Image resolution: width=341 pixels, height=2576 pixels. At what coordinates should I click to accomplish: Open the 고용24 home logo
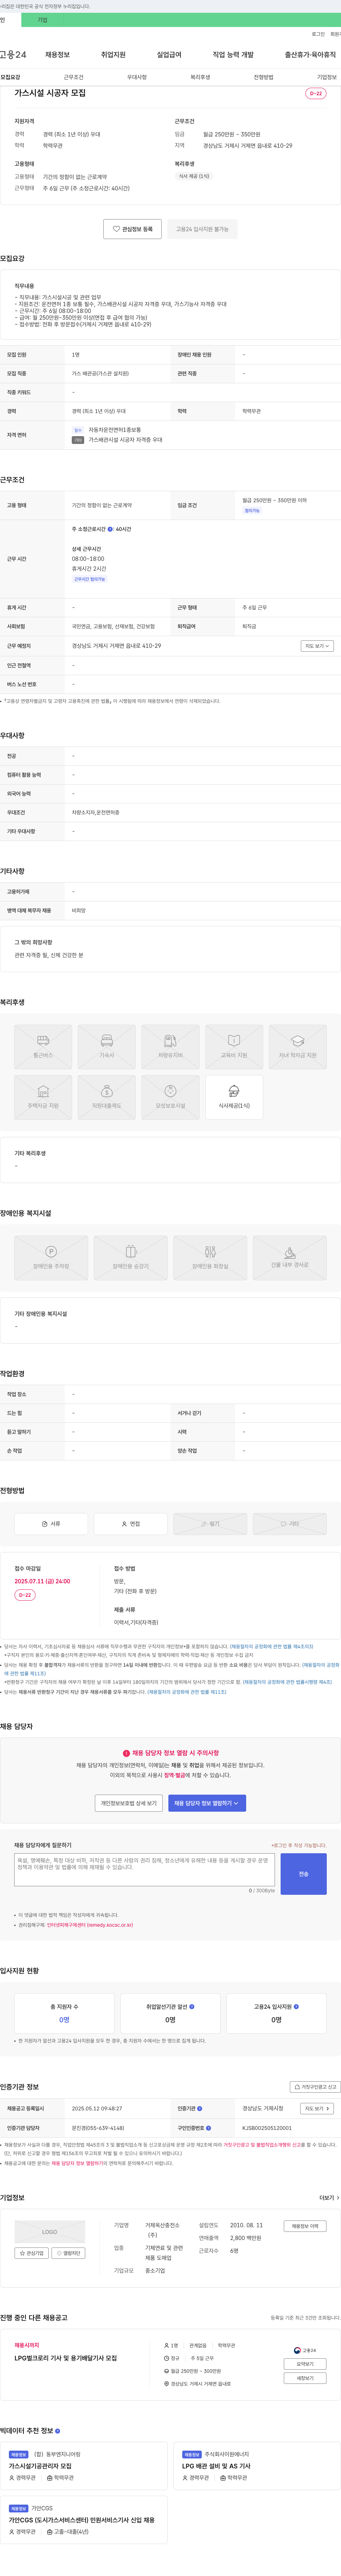13,55
